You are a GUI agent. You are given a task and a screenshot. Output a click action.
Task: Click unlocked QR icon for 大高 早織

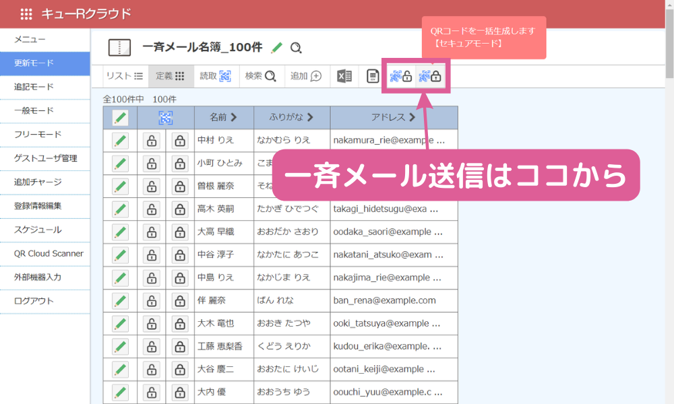[x=151, y=232]
